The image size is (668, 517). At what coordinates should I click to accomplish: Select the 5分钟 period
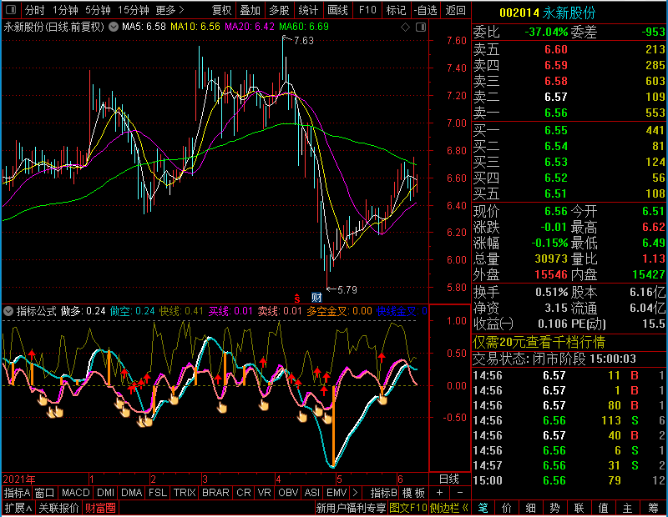(98, 10)
